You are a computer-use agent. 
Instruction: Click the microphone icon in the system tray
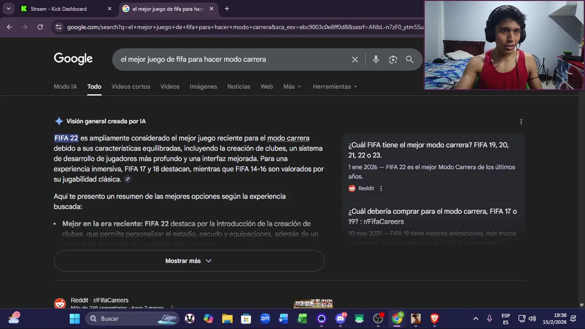tap(489, 318)
